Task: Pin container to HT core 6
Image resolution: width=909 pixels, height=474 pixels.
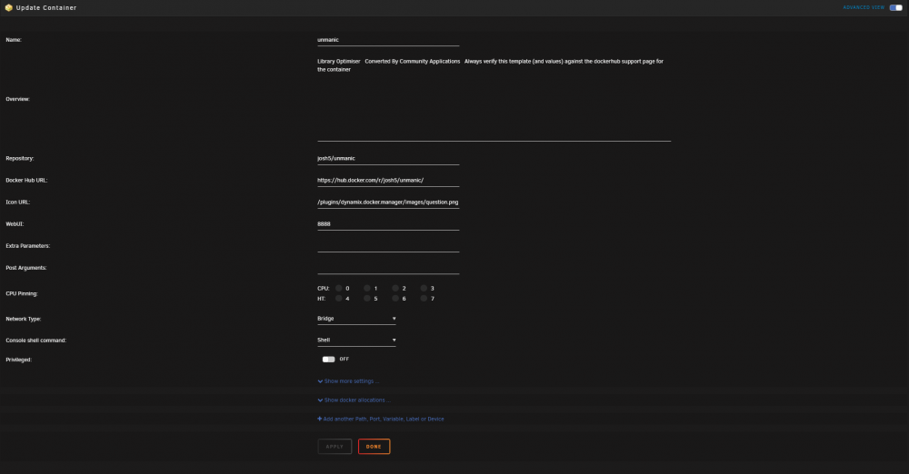Action: [x=395, y=299]
